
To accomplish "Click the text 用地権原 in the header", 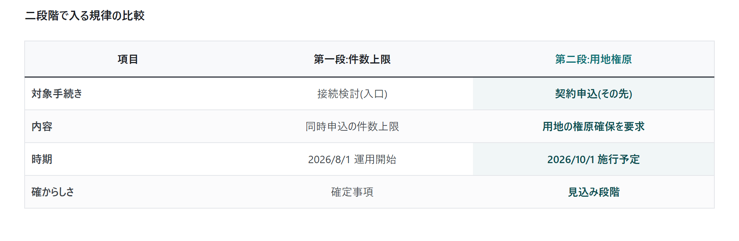I will point(610,59).
